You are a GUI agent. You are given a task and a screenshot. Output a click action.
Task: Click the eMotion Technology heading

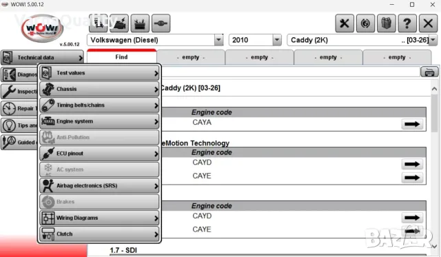click(196, 143)
